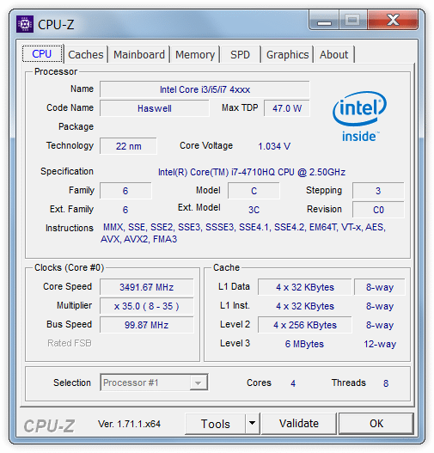Click the Multiplier value field
The height and width of the screenshot is (453, 434).
(147, 306)
